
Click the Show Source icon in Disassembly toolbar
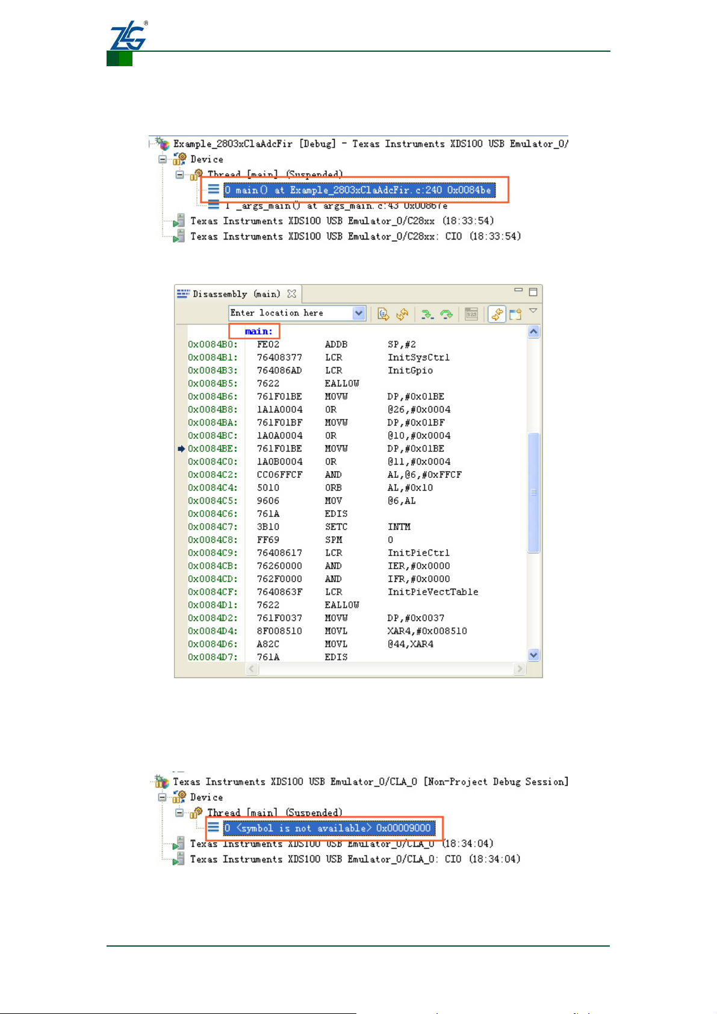pyautogui.click(x=471, y=314)
